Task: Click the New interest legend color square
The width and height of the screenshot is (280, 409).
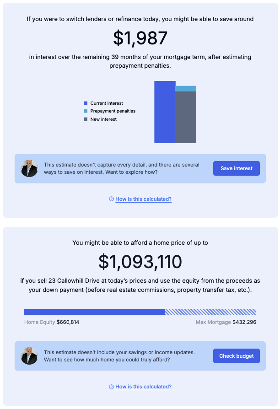Action: pyautogui.click(x=86, y=119)
